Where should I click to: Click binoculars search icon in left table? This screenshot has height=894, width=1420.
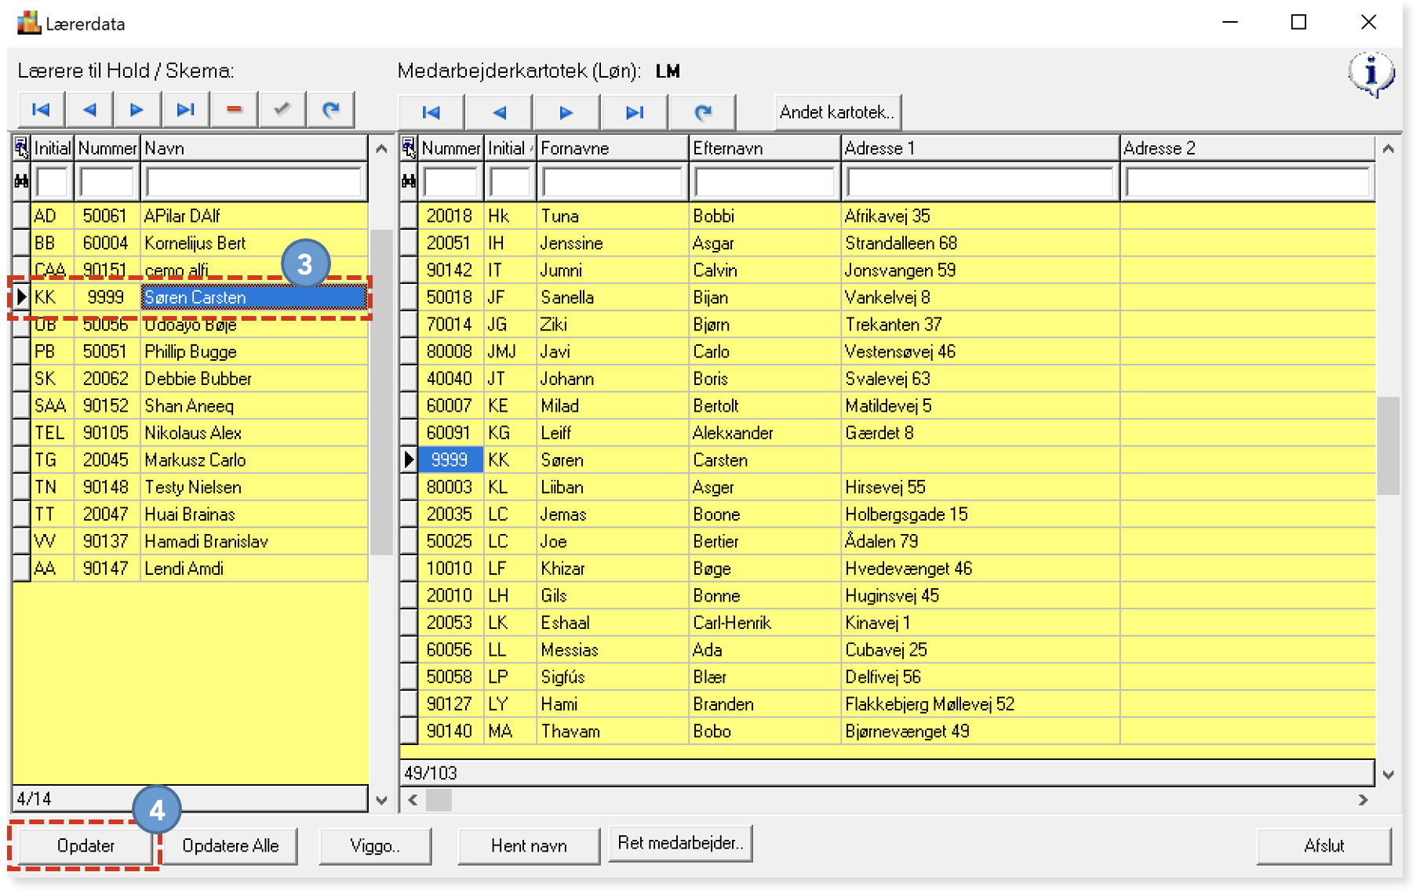[22, 181]
